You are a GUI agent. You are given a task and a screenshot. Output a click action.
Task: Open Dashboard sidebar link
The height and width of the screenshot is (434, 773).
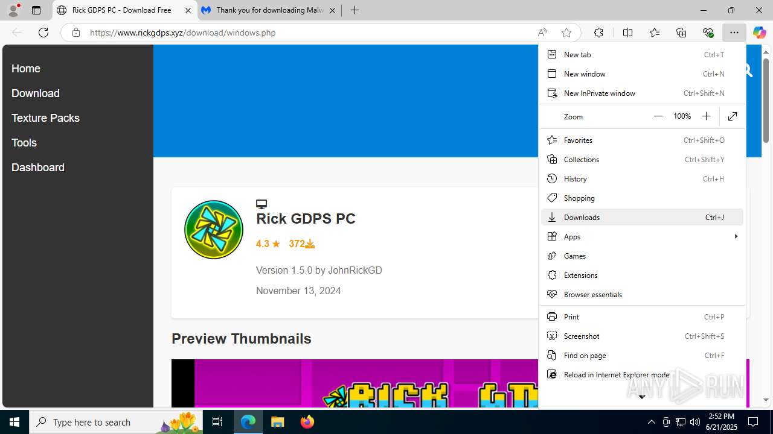pyautogui.click(x=38, y=168)
